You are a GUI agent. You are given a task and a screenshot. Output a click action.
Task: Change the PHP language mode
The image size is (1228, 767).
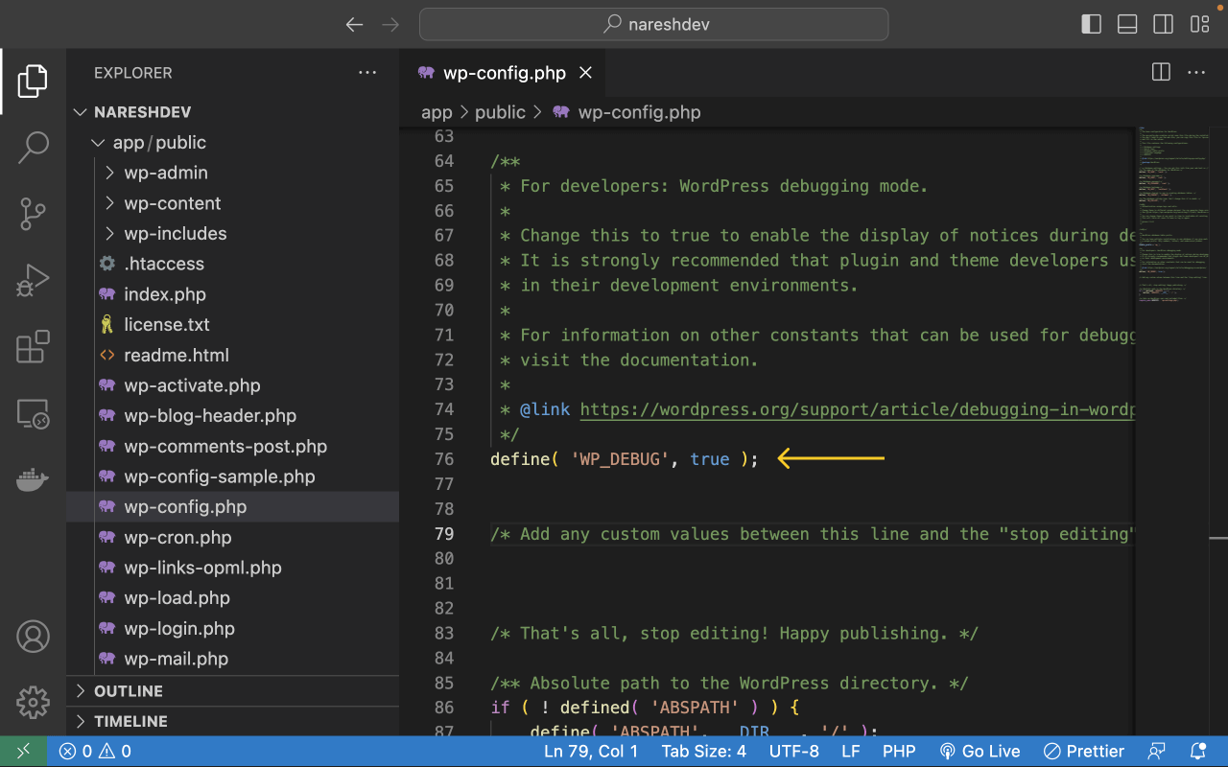pos(899,752)
